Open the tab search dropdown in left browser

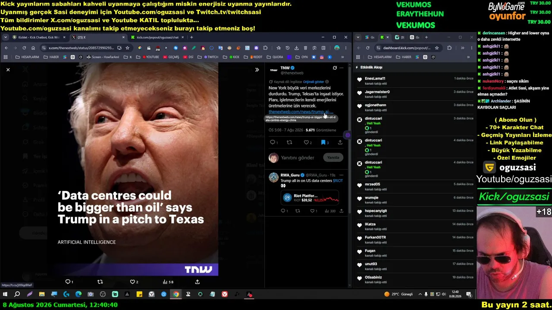[6, 37]
